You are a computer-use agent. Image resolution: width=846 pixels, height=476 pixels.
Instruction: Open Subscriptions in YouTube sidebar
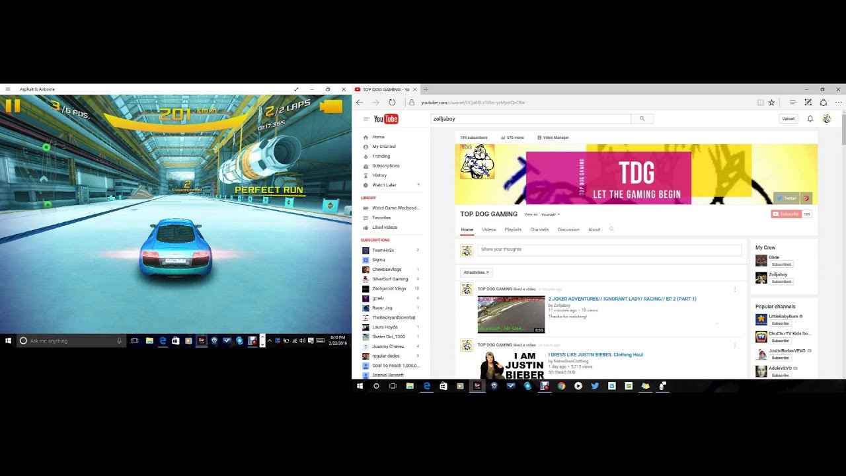pyautogui.click(x=385, y=166)
